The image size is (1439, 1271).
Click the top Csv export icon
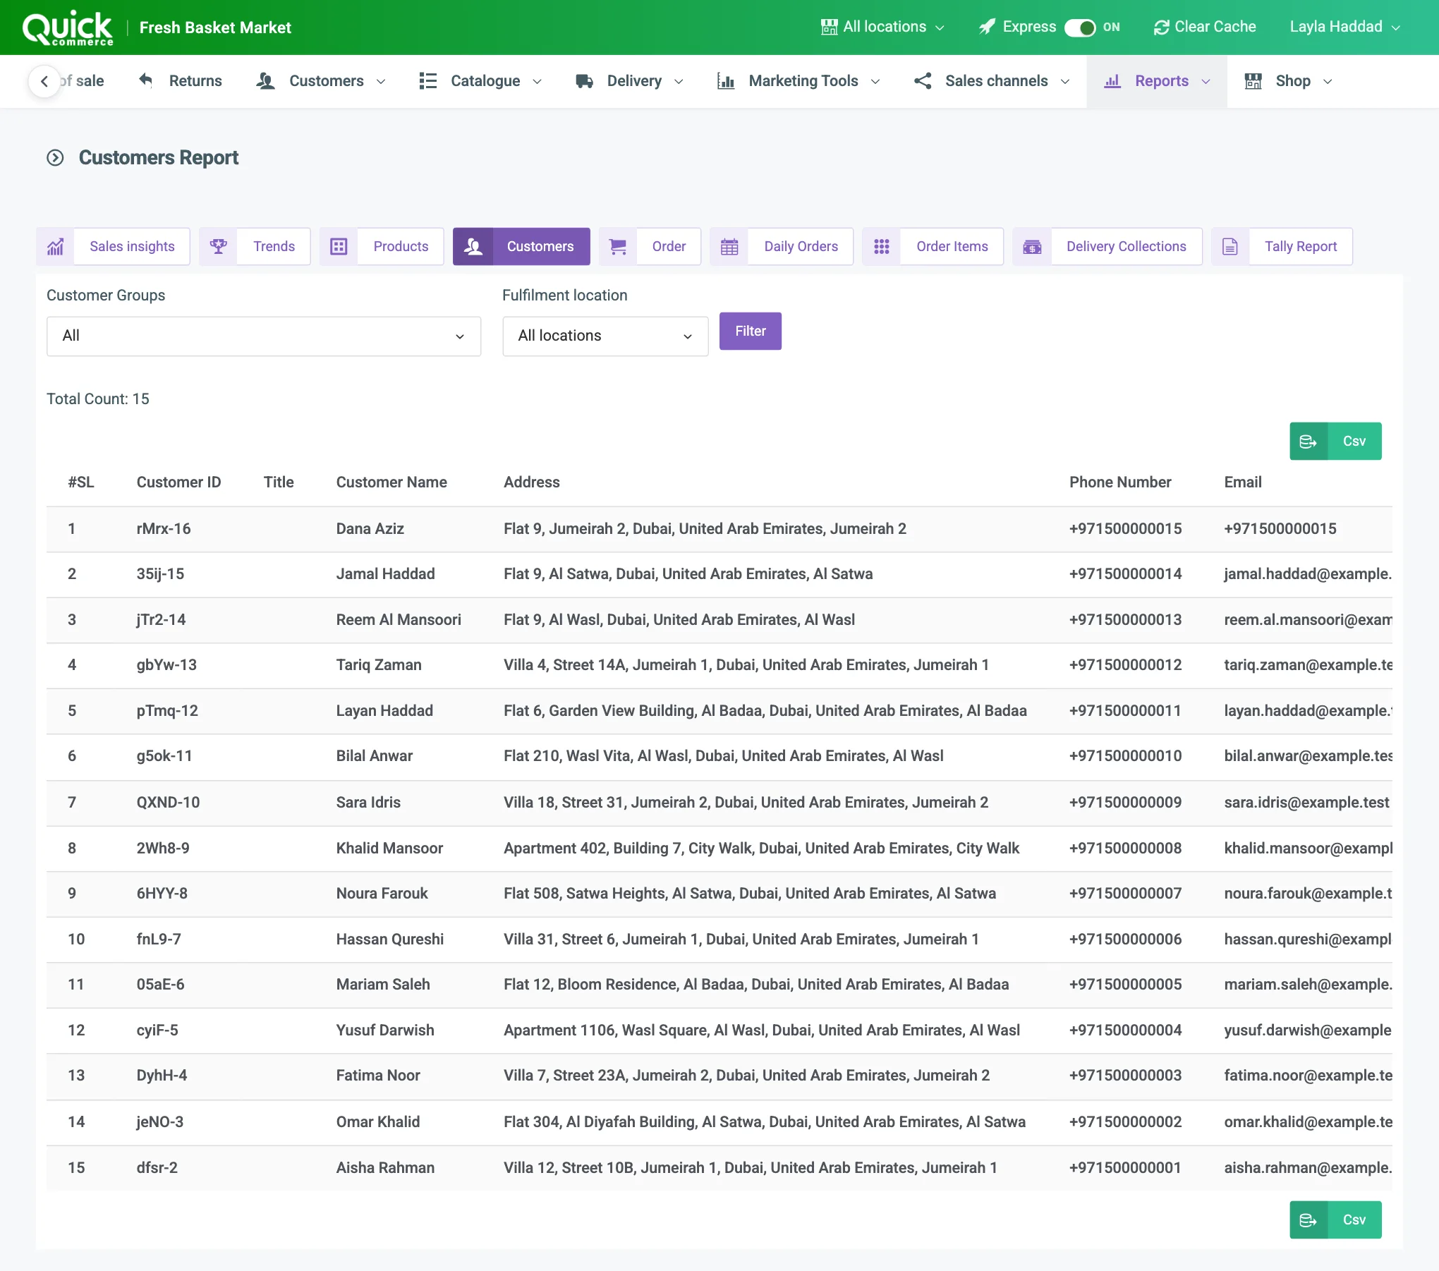pos(1309,442)
